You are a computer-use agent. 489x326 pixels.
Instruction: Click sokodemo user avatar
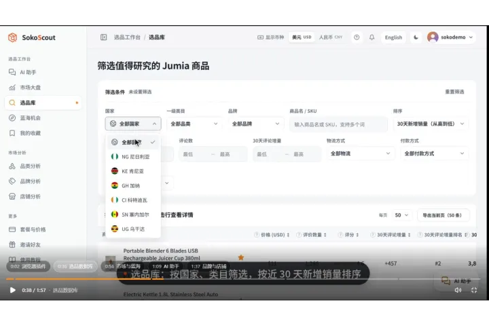tap(433, 37)
